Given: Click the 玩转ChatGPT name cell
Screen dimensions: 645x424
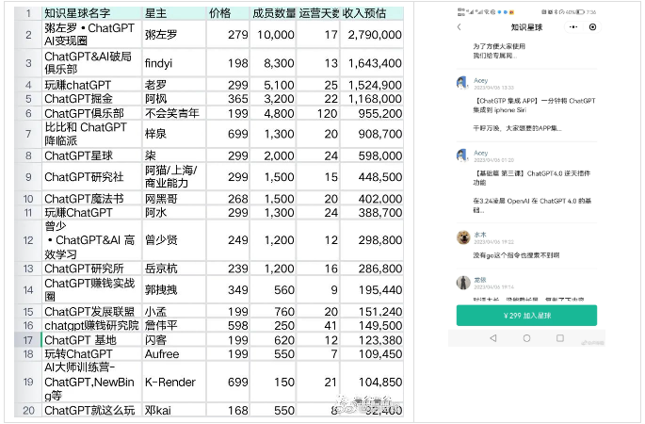Looking at the screenshot, I should coord(92,354).
